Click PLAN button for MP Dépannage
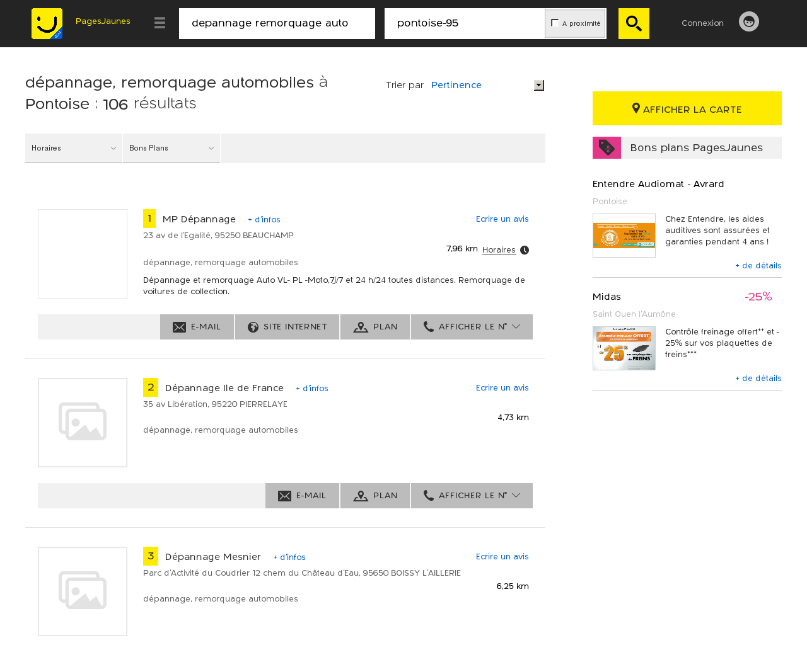The width and height of the screenshot is (807, 645). pos(375,327)
